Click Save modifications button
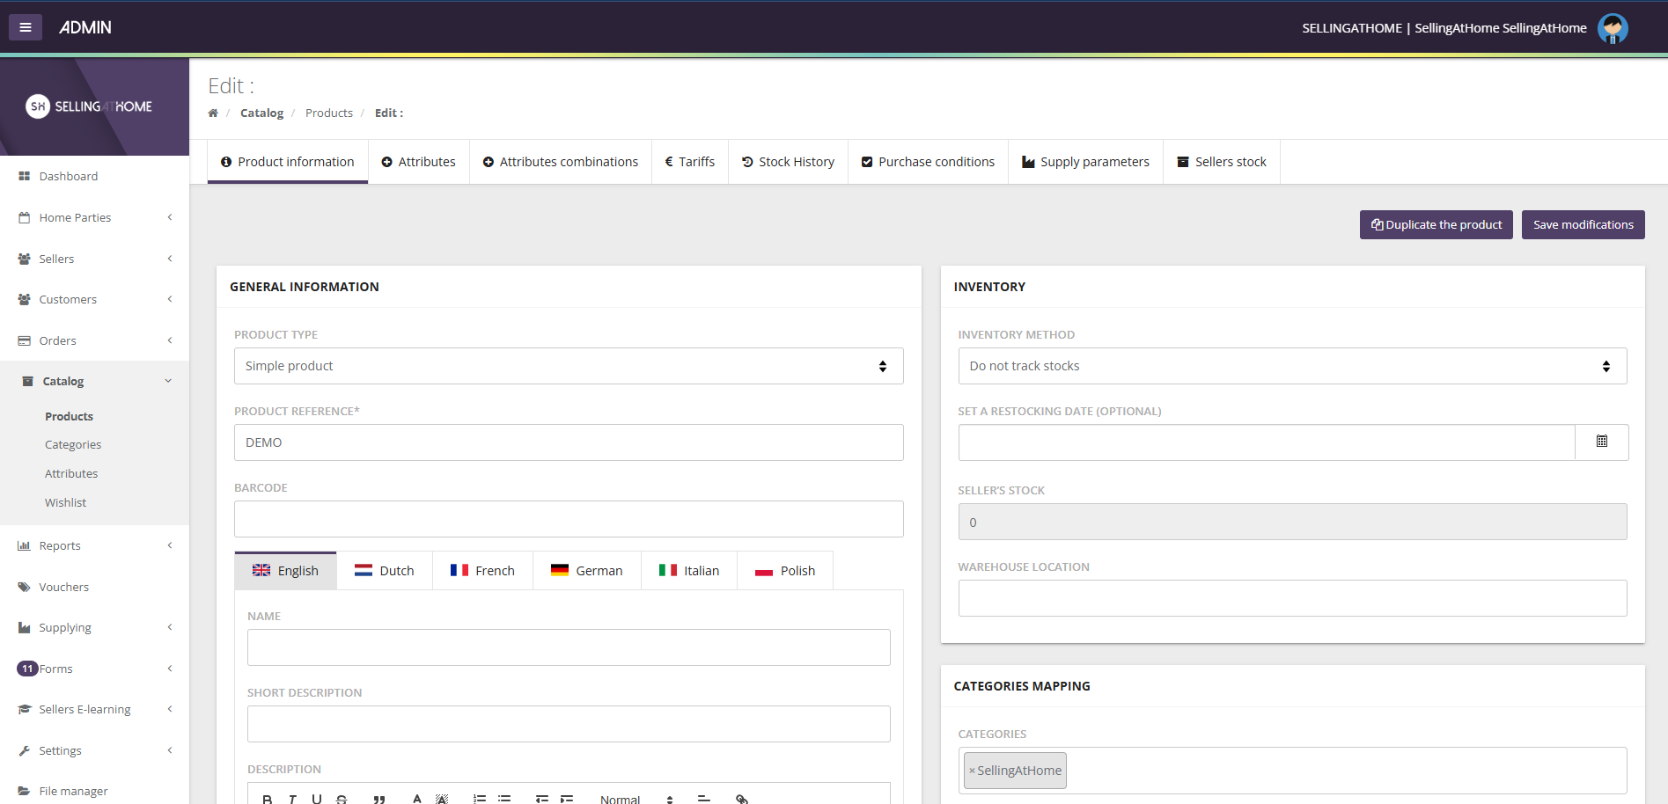The image size is (1668, 804). click(x=1583, y=225)
